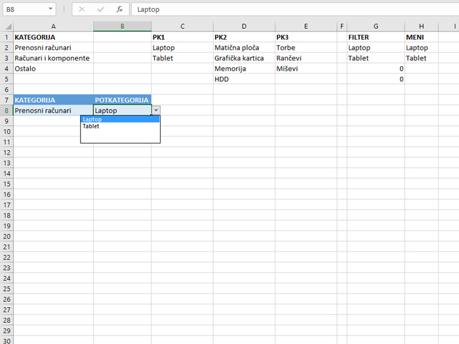Select column B header
The width and height of the screenshot is (459, 344).
tap(122, 26)
